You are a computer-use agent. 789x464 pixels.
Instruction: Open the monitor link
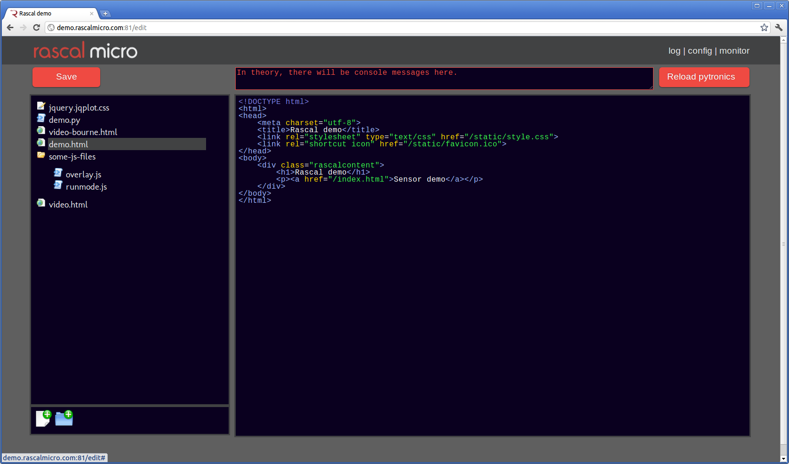[x=734, y=51]
